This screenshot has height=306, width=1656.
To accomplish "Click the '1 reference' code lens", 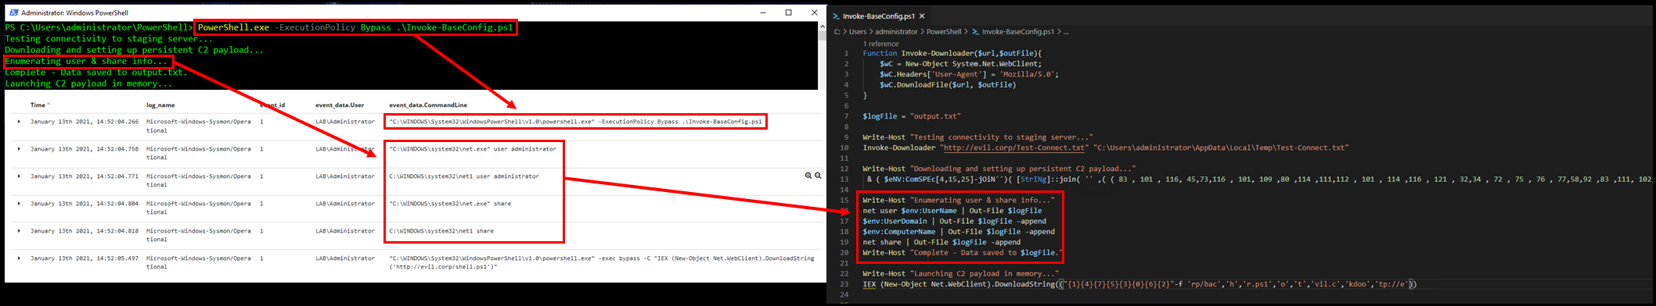I will tap(880, 44).
